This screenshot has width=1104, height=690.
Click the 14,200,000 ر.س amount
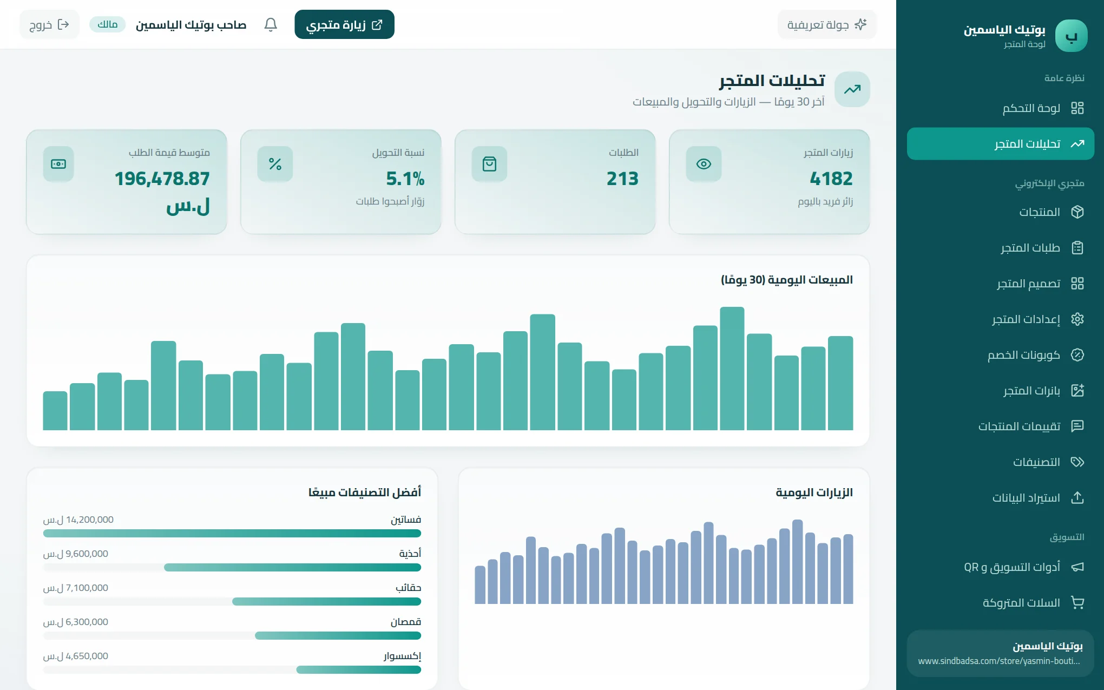click(x=78, y=520)
